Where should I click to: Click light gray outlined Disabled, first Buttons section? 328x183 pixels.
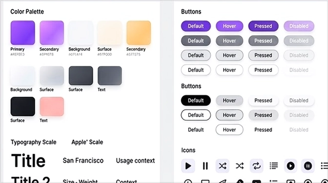coord(299,55)
